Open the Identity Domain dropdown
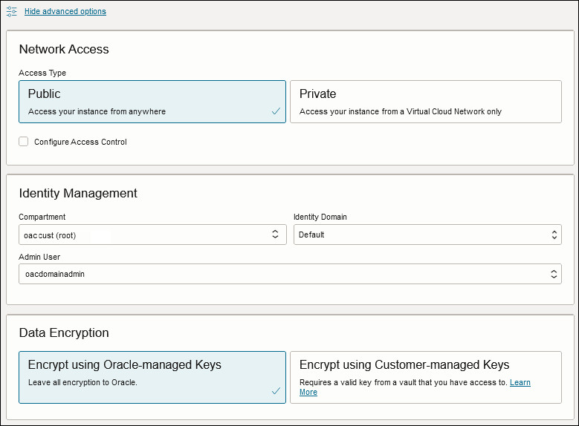The height and width of the screenshot is (426, 579). point(427,235)
